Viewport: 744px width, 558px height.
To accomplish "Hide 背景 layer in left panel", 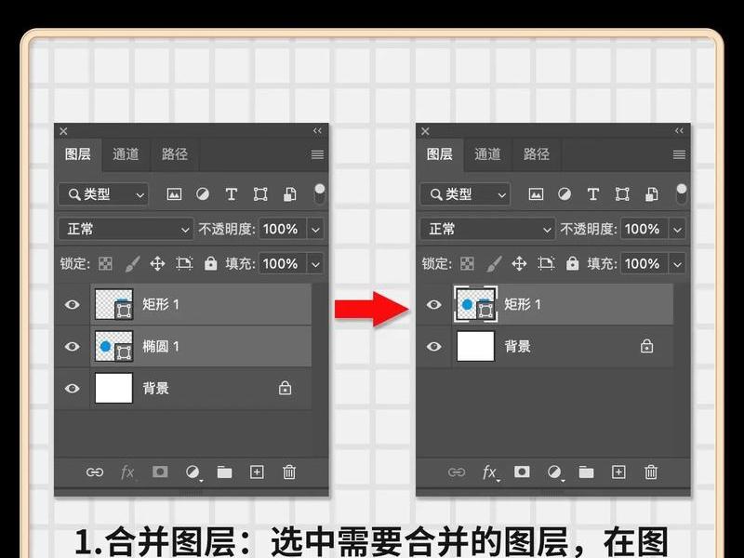I will (73, 388).
